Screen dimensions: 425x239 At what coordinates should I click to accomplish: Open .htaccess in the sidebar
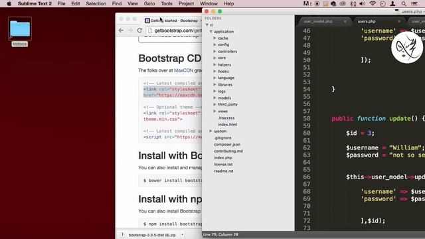[x=226, y=118]
